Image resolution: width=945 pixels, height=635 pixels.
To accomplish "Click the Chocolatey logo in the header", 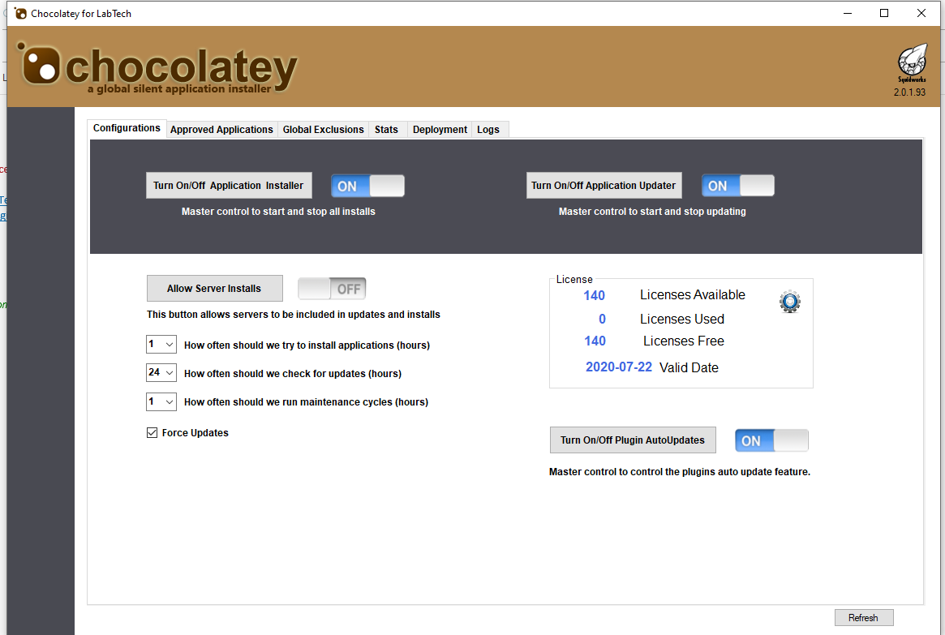I will tap(159, 67).
